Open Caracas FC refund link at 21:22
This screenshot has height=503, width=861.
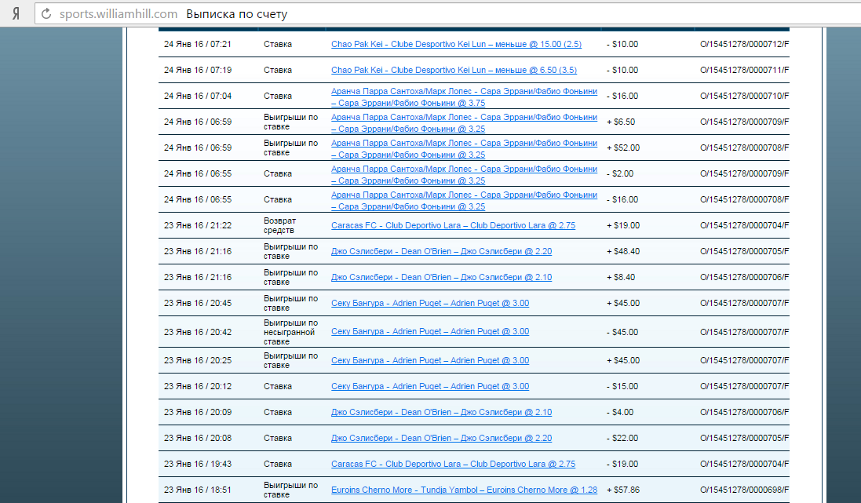[x=453, y=226]
